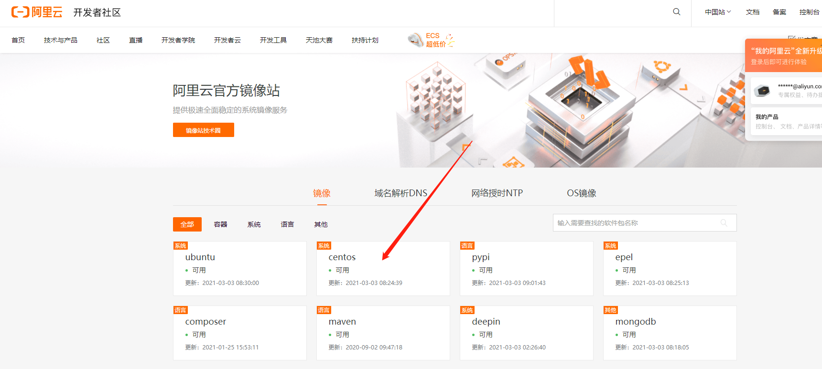Select the 镜像 tab
This screenshot has height=369, width=822.
tap(322, 193)
